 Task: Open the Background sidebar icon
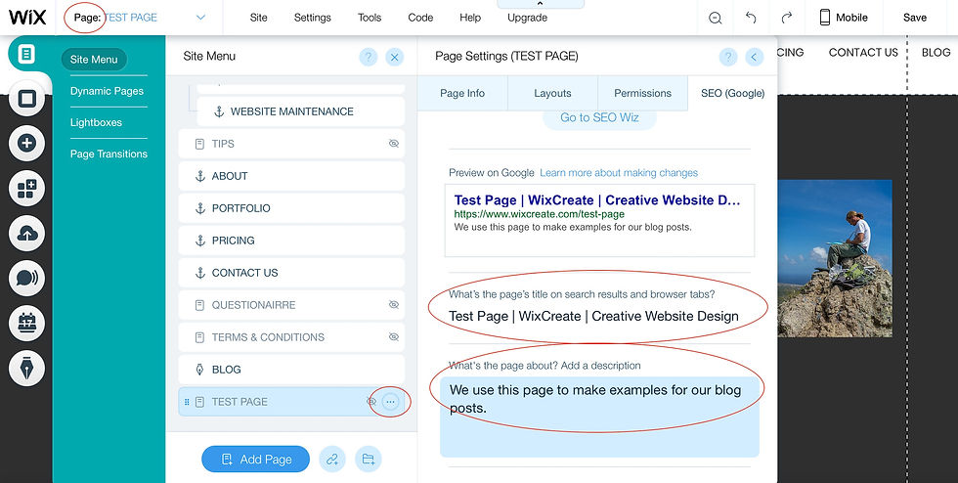pyautogui.click(x=27, y=99)
